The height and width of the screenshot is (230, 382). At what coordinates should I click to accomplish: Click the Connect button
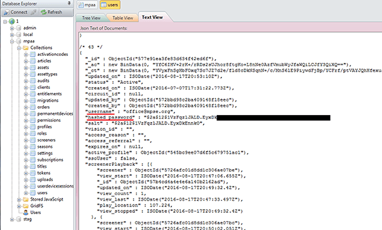click(x=15, y=12)
